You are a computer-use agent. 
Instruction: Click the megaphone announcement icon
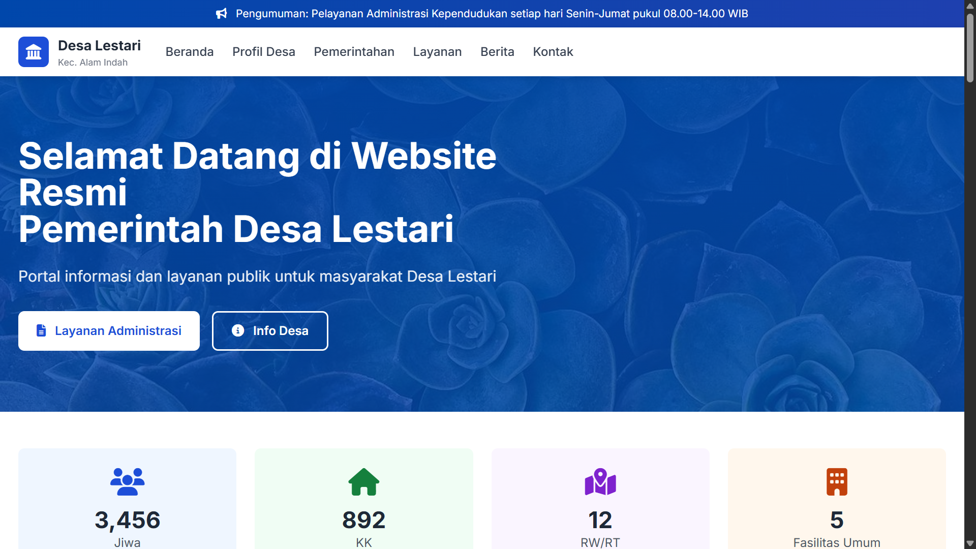coord(222,14)
